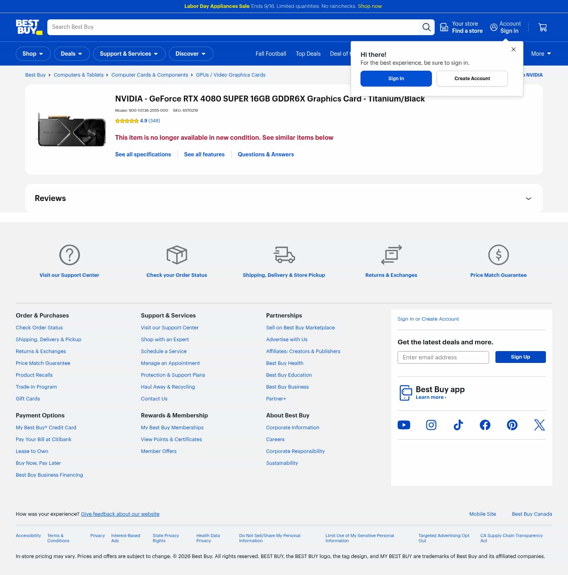
Task: Click the Create Account button
Action: pyautogui.click(x=472, y=79)
